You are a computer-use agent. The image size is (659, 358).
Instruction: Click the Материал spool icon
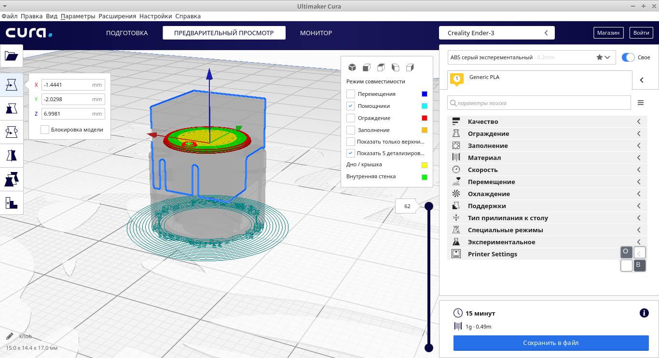tap(456, 158)
